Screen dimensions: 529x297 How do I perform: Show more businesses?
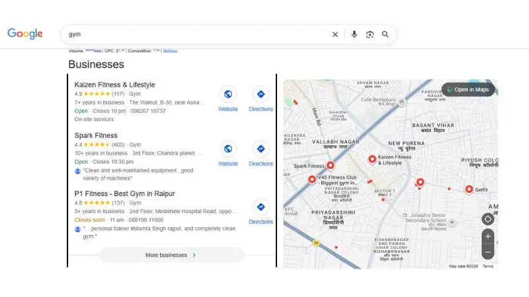[x=171, y=255]
